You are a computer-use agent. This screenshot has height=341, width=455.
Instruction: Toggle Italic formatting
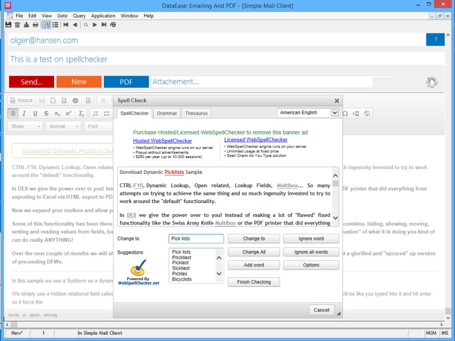(x=24, y=114)
